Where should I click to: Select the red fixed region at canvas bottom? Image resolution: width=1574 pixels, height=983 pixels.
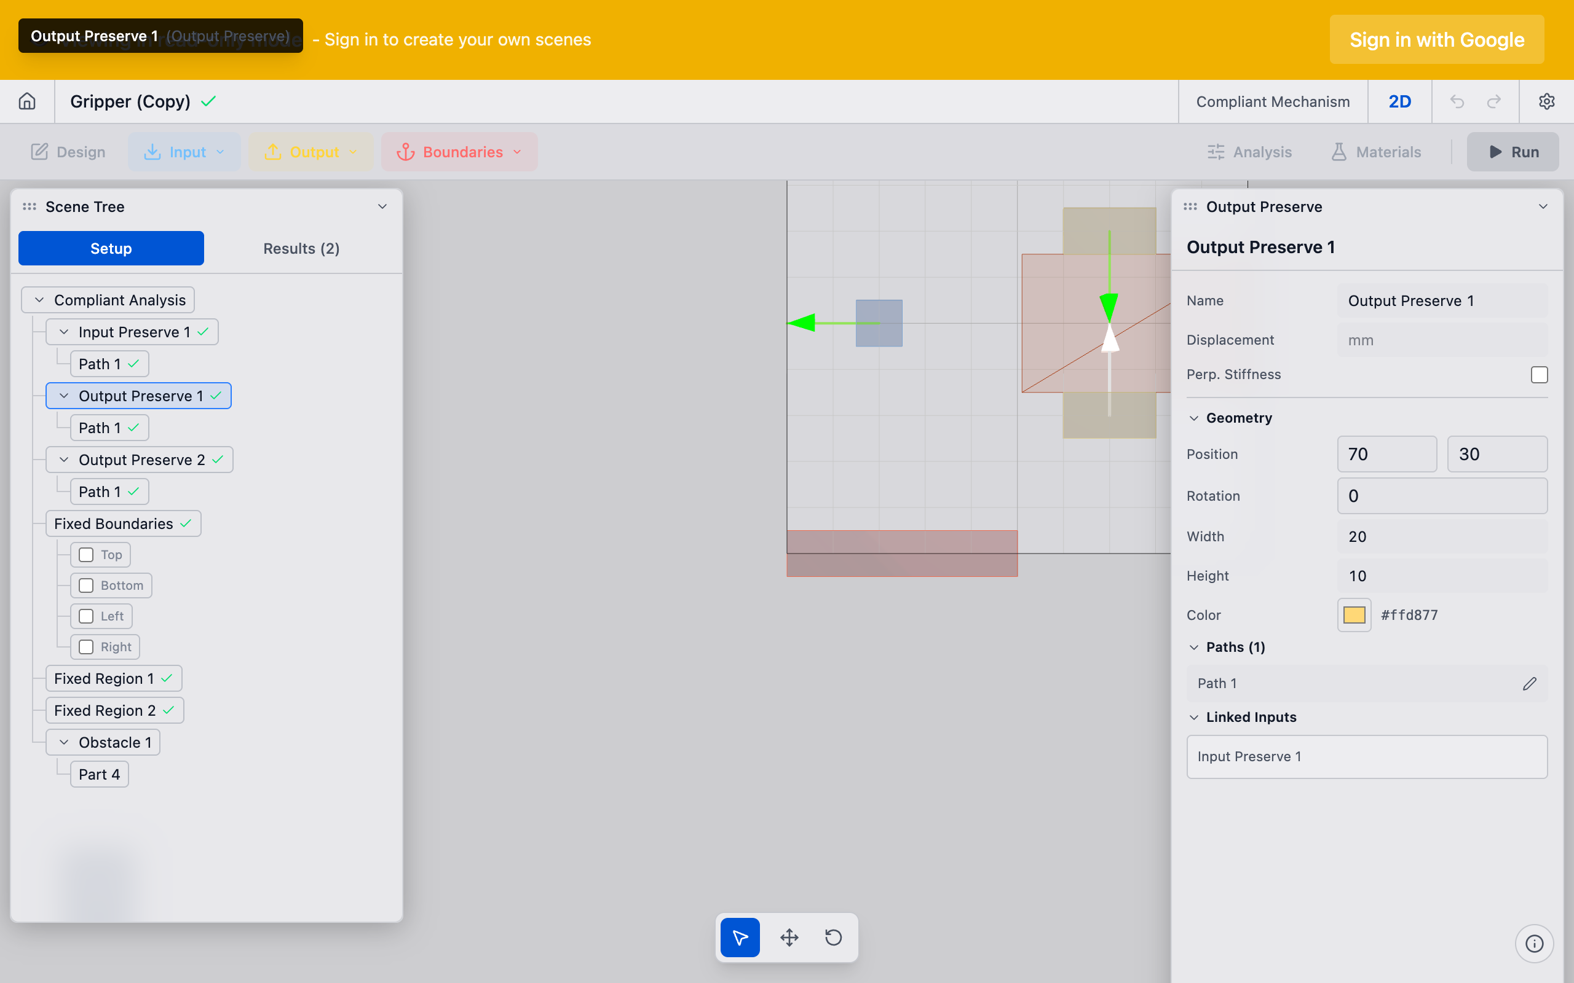pyautogui.click(x=901, y=554)
